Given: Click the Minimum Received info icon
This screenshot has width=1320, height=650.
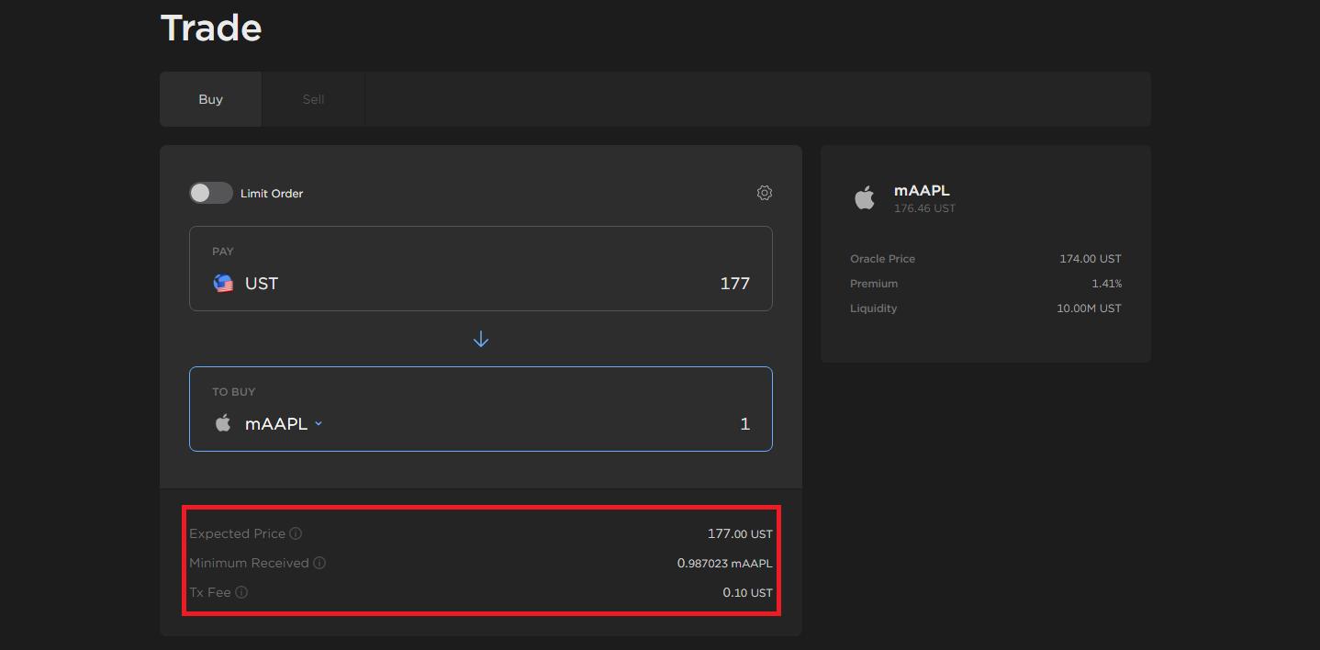Looking at the screenshot, I should 321,563.
